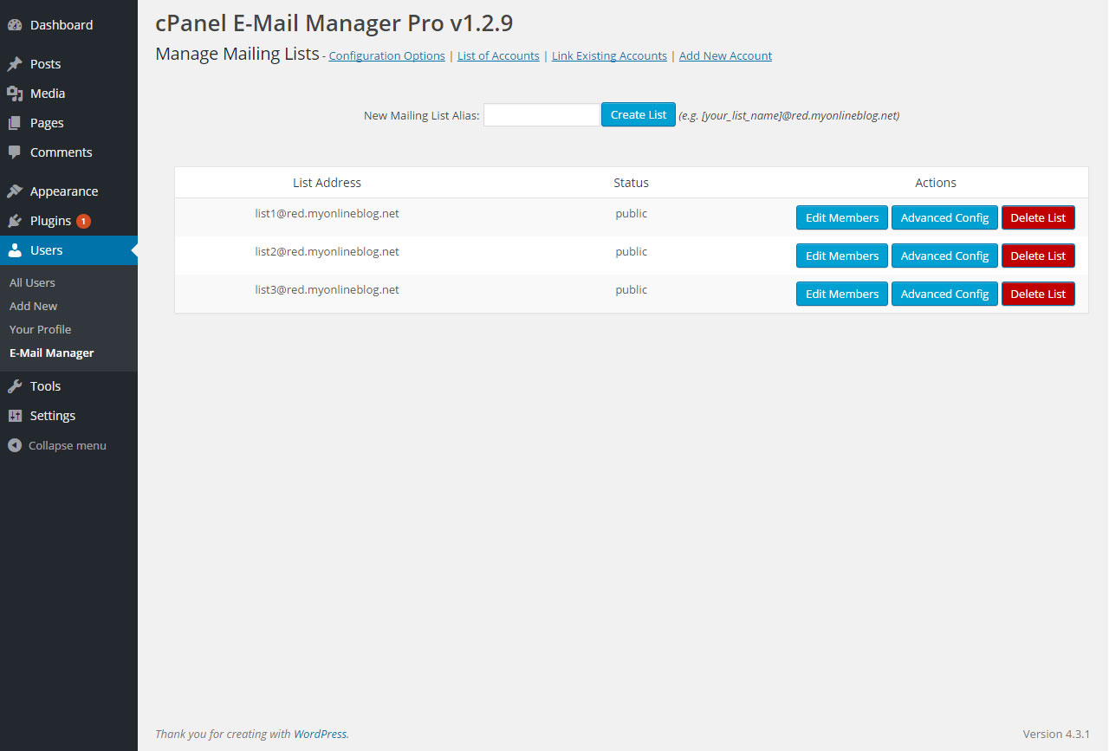
Task: Open Link Existing Accounts link
Action: click(609, 55)
